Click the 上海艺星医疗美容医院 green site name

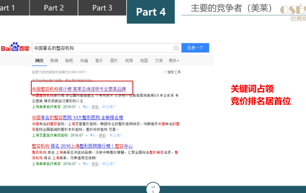pyautogui.click(x=50, y=135)
